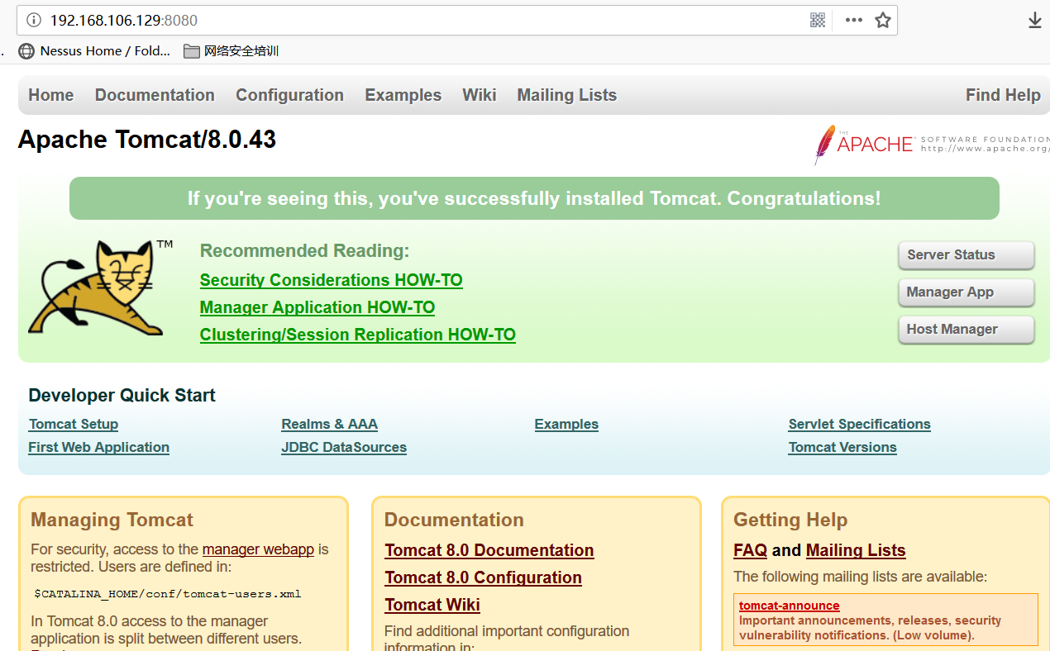Open the Tomcat 8.0 Documentation link
This screenshot has height=651, width=1050.
[x=489, y=550]
